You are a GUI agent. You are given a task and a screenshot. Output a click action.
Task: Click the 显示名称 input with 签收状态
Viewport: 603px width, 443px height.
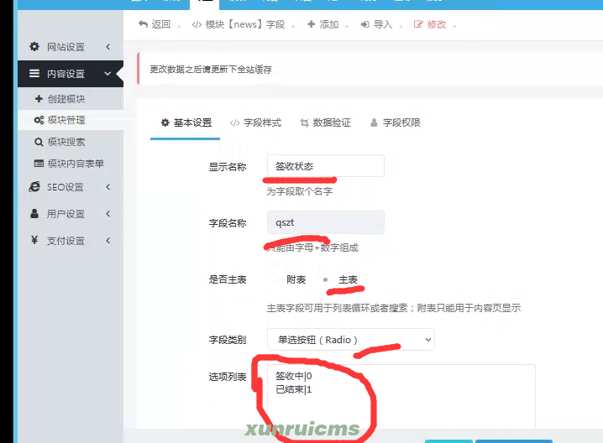pyautogui.click(x=326, y=166)
